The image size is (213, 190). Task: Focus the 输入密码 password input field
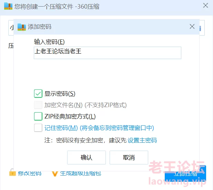(108, 53)
